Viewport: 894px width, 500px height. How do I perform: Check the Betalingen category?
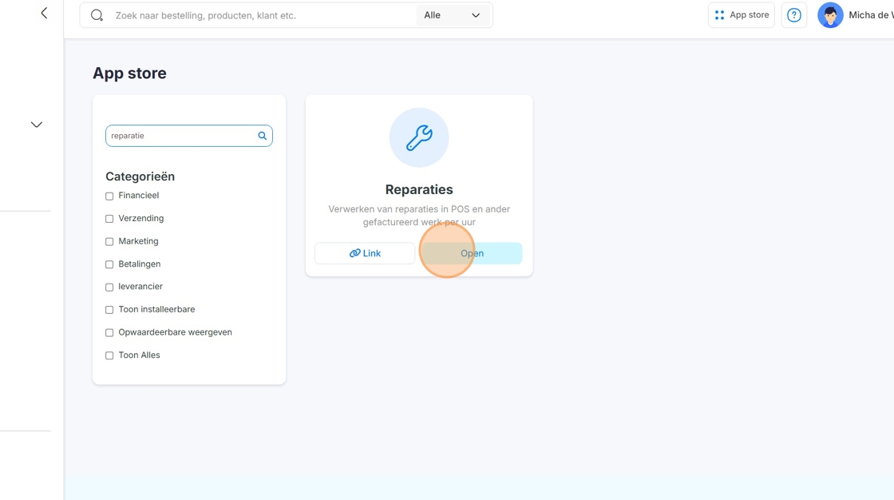(x=109, y=264)
